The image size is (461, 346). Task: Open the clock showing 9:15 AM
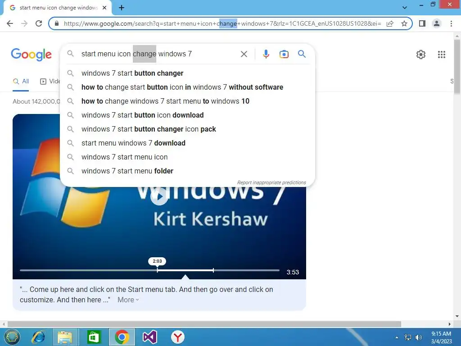pos(441,337)
